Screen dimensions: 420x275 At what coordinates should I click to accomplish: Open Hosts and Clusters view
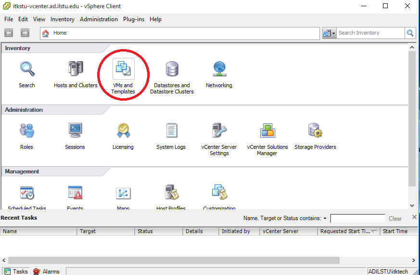click(75, 69)
